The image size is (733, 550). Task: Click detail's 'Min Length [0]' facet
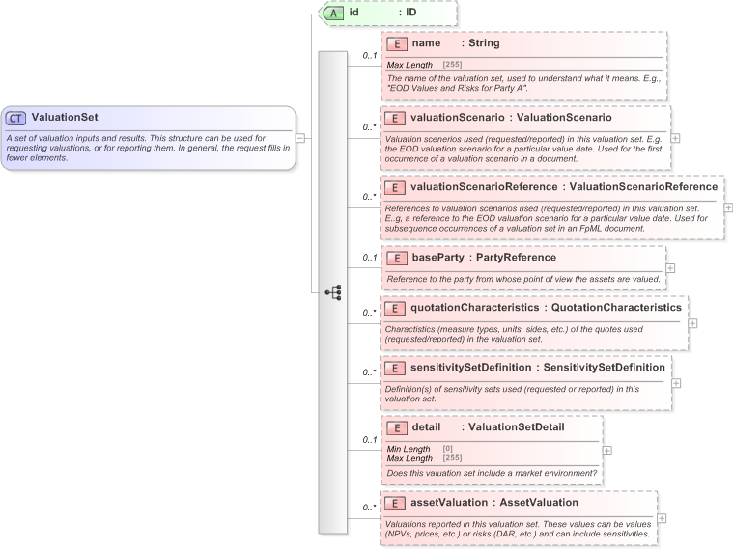419,449
